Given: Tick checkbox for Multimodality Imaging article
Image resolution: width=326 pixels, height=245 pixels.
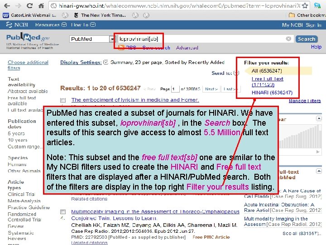Looking at the screenshot, I should pos(63,212).
